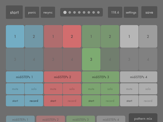The image size is (163, 122).
Task: Select blue pattern pad 1
Action: click(15, 36)
